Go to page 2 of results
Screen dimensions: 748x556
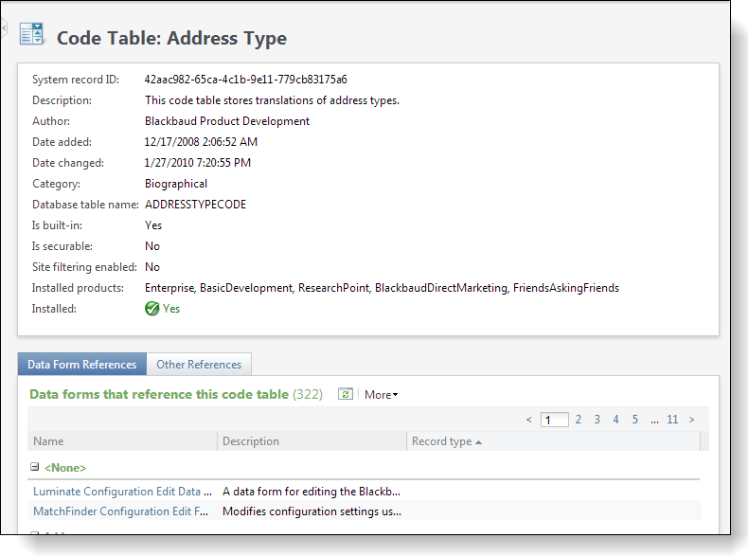(x=579, y=420)
